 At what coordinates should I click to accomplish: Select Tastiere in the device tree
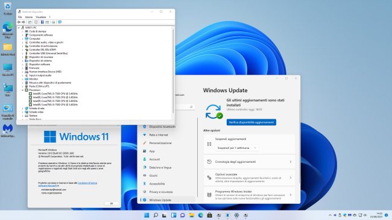(33, 116)
